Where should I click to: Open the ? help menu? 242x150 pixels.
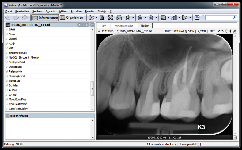[111, 12]
